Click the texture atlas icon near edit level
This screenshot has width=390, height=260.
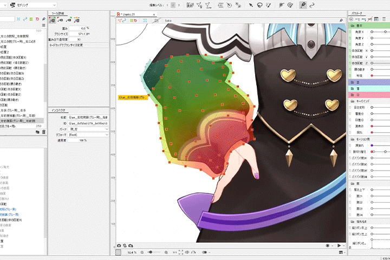[x=190, y=5]
